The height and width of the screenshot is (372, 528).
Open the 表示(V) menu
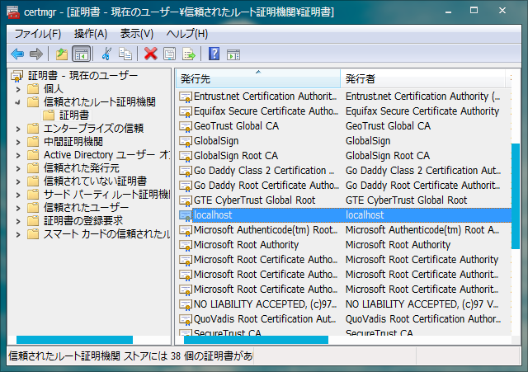[137, 34]
